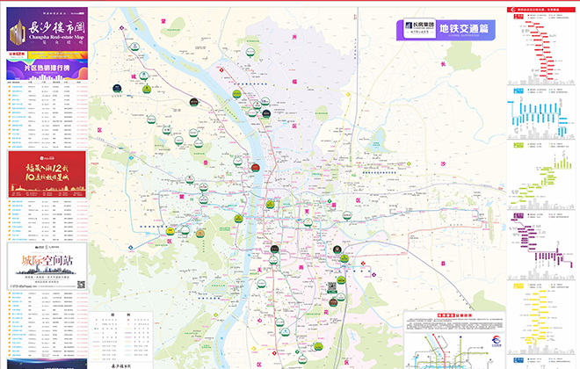This screenshot has height=369, width=580.
Task: Click the pink 天 district character
Action: [x=259, y=270]
